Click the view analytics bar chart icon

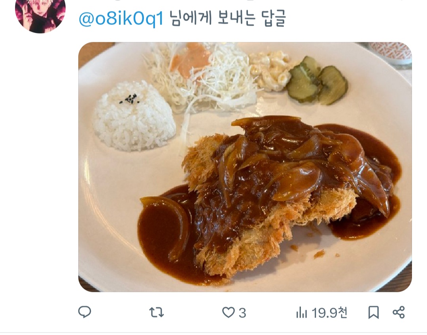click(x=302, y=313)
